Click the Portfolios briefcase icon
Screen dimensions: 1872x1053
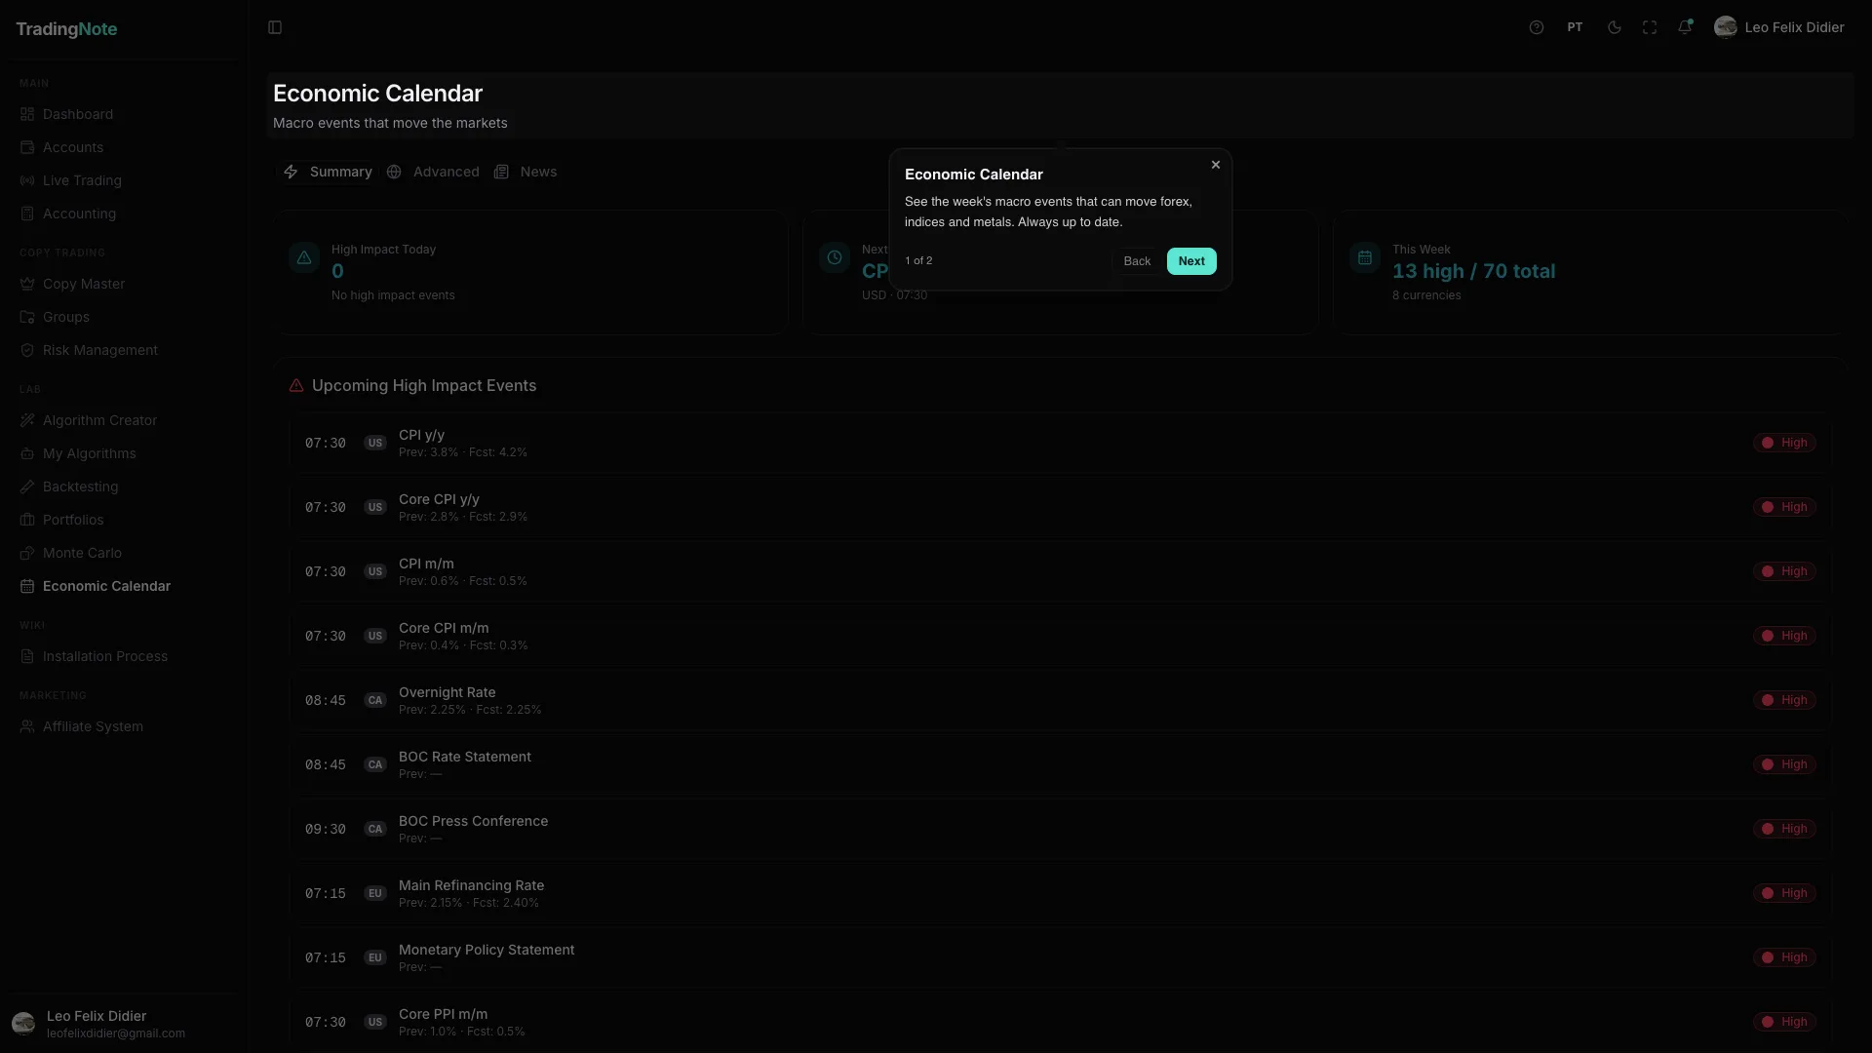[27, 520]
